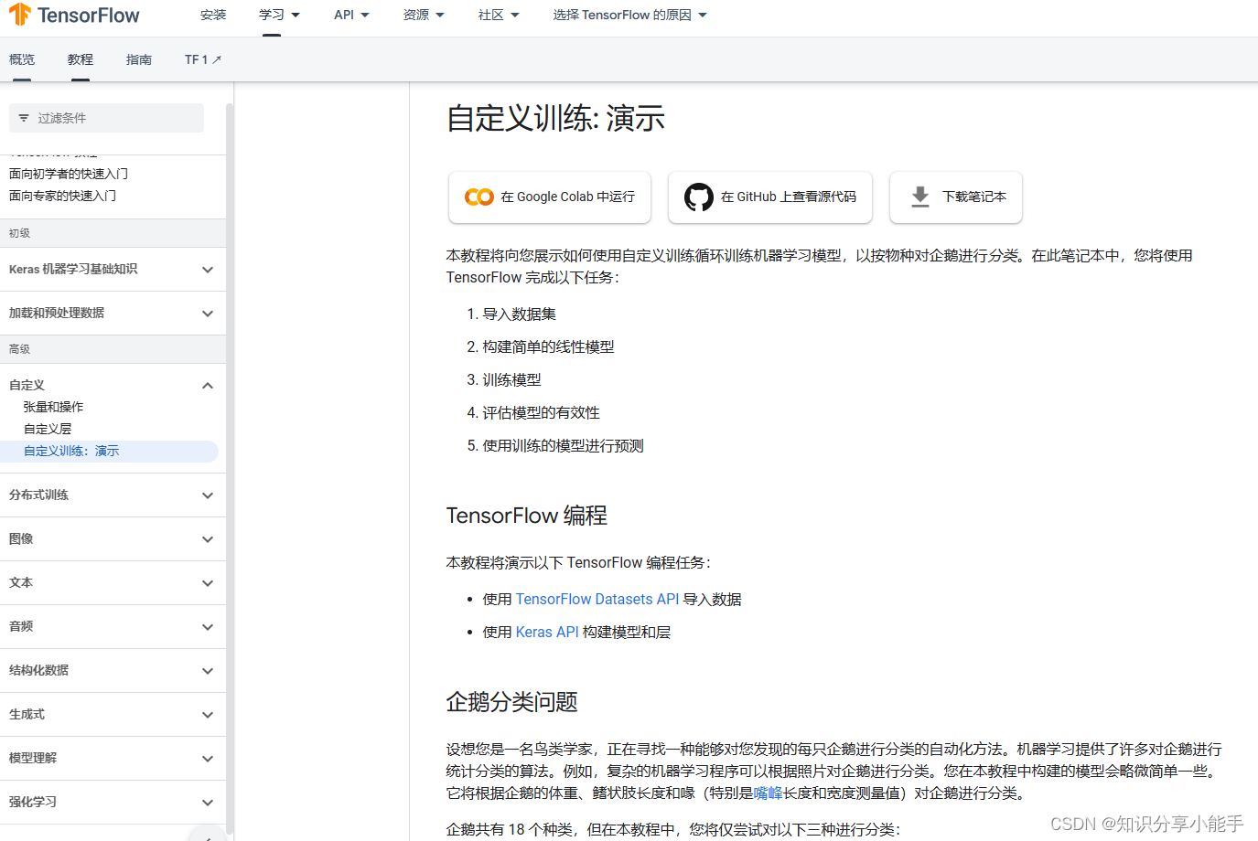The width and height of the screenshot is (1258, 841).
Task: Expand 模型理解 section
Action: coord(113,759)
